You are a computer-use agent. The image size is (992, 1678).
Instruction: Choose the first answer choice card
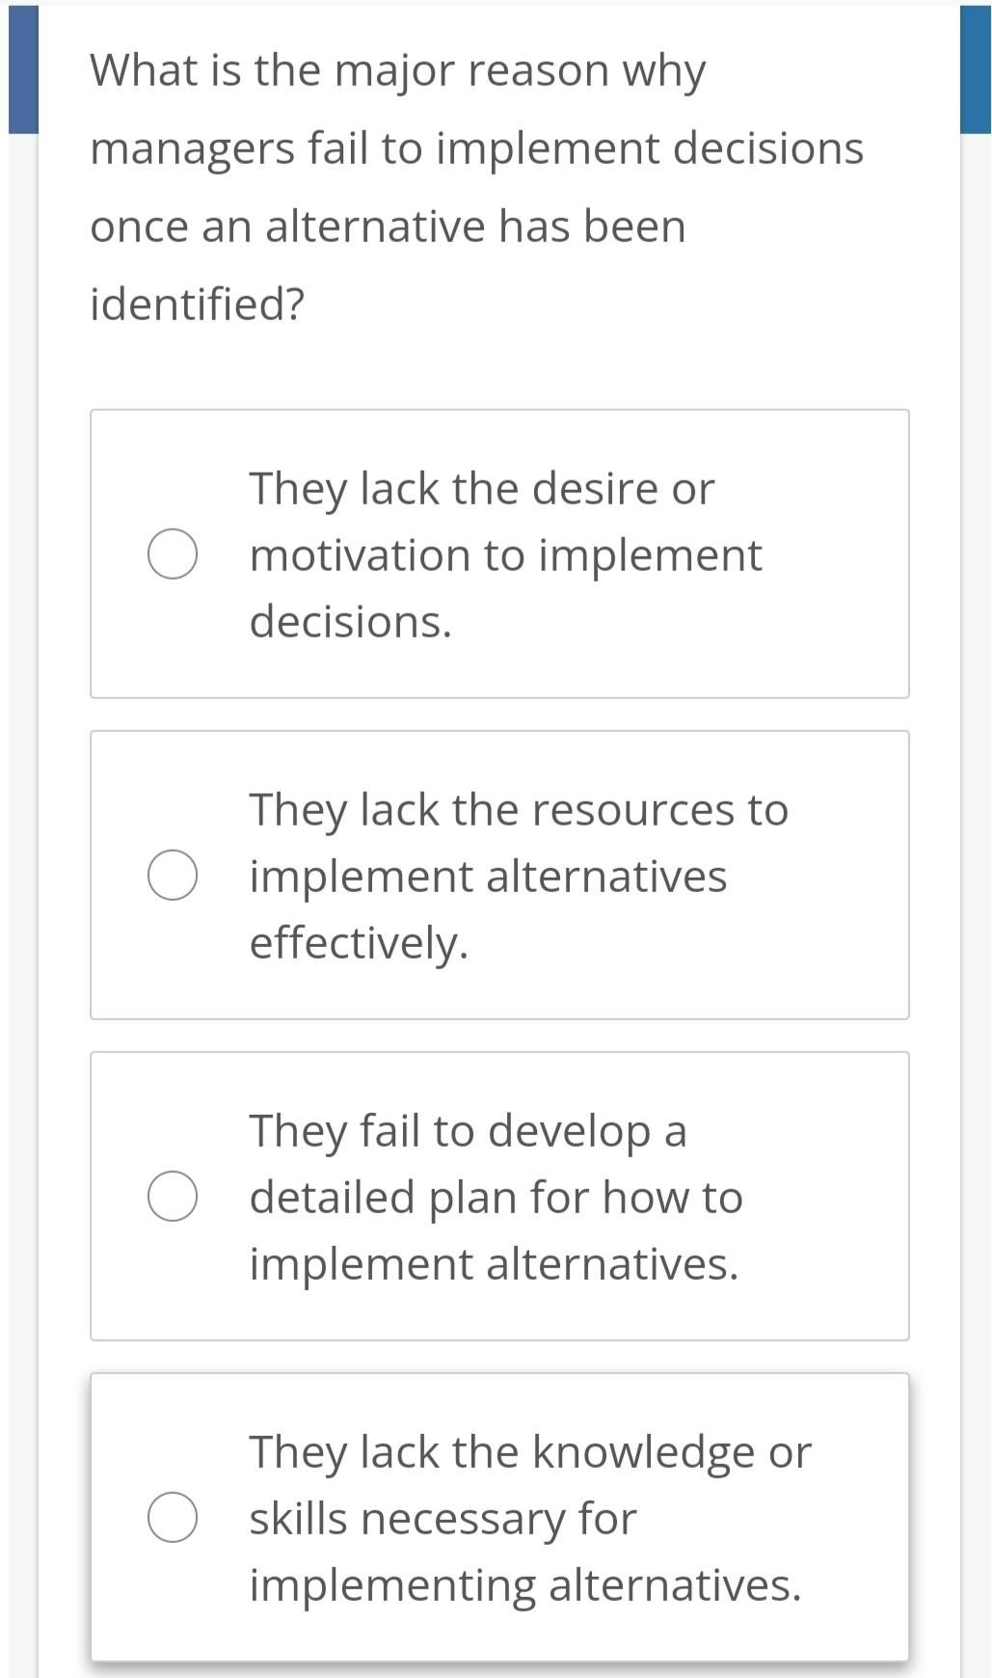499,554
